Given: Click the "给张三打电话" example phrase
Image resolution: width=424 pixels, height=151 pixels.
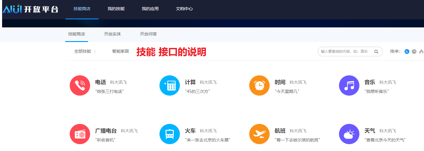Looking at the screenshot, I should pos(110,91).
